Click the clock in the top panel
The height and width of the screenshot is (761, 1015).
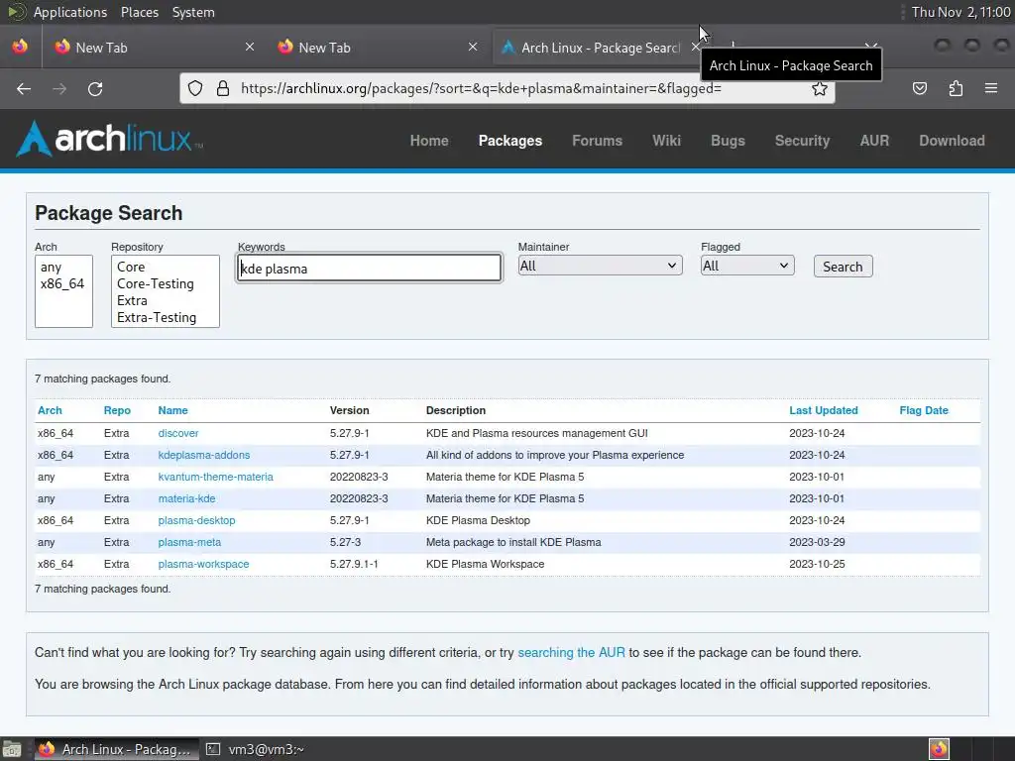tap(960, 12)
